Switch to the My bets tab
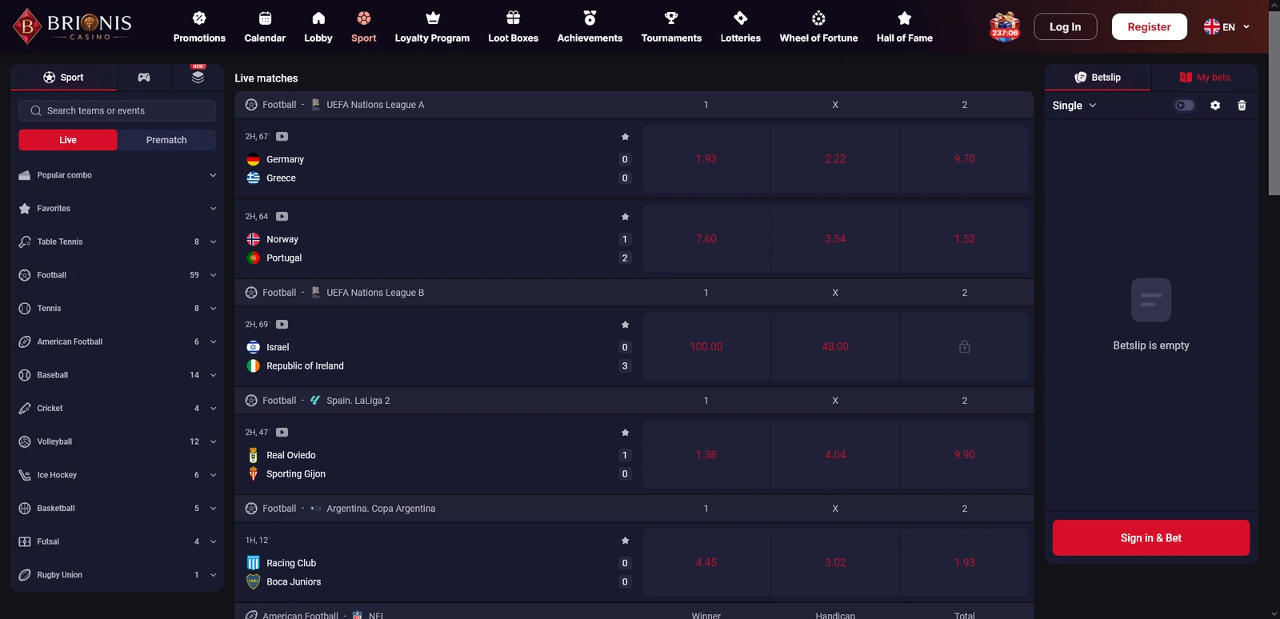Image resolution: width=1280 pixels, height=619 pixels. pos(1205,78)
